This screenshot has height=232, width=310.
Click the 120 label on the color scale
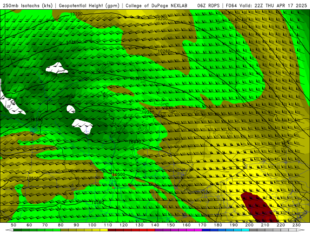coord(124,225)
